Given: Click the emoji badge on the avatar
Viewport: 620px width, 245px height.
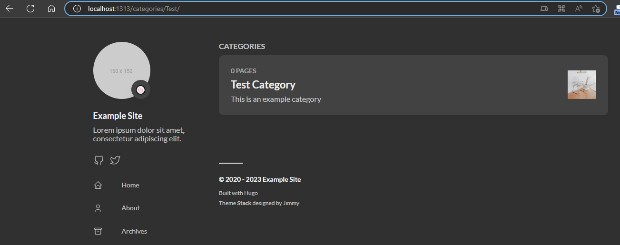Looking at the screenshot, I should (140, 90).
